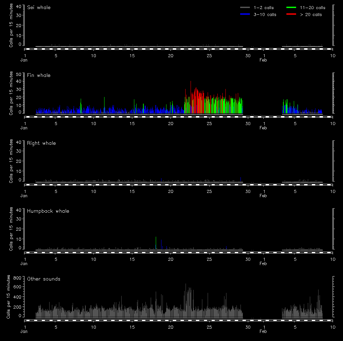Select the "Right whale" panel title
The height and width of the screenshot is (341, 343).
click(x=42, y=143)
